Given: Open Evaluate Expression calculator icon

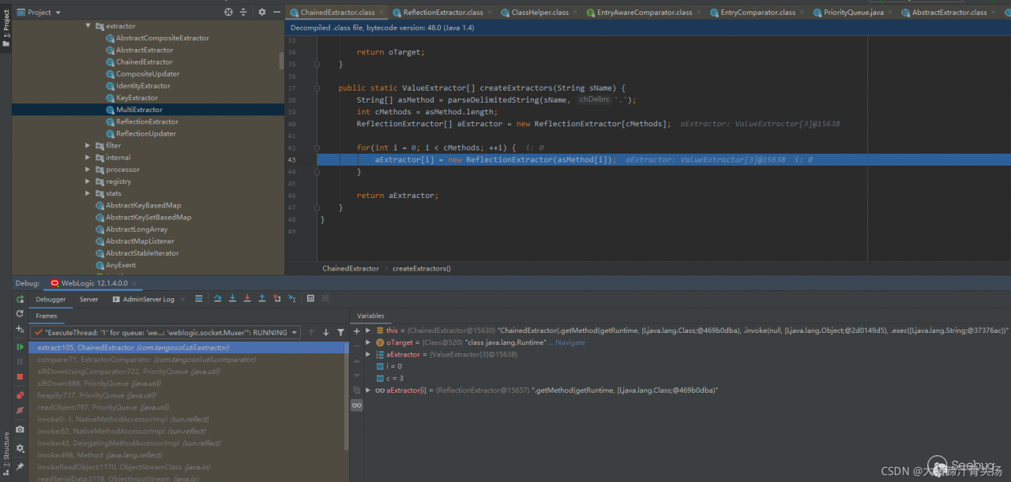Looking at the screenshot, I should click(311, 299).
